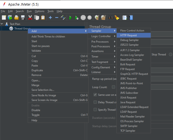Click the Collapse All minus icon
This screenshot has width=173, height=140.
[57, 17]
